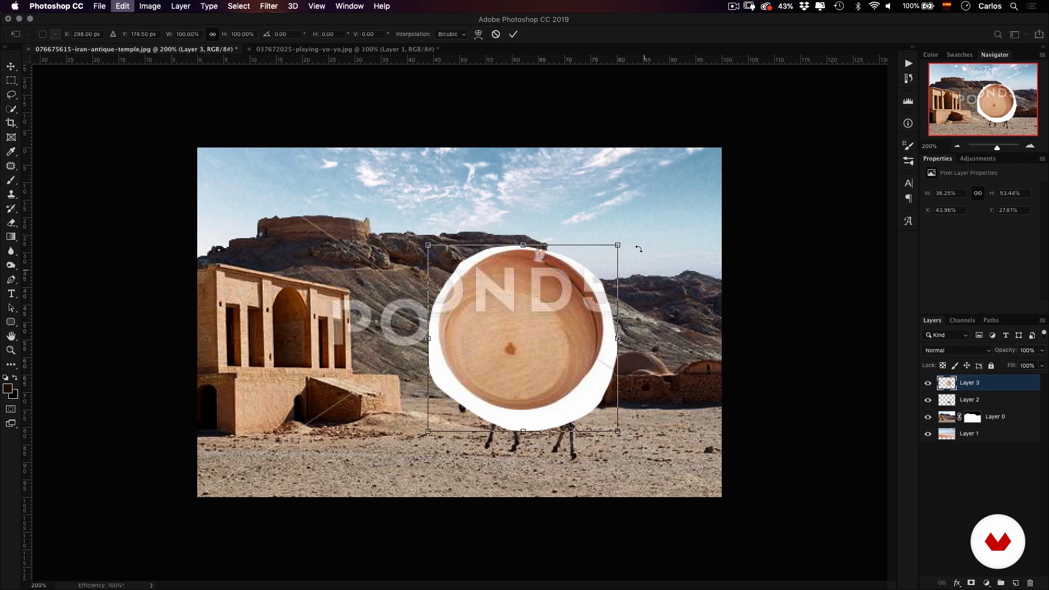1049x590 pixels.
Task: Click the foreground color swatch
Action: (8, 388)
